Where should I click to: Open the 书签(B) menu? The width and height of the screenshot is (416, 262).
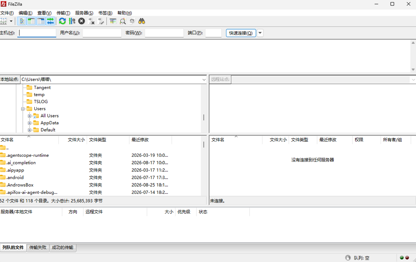click(105, 13)
